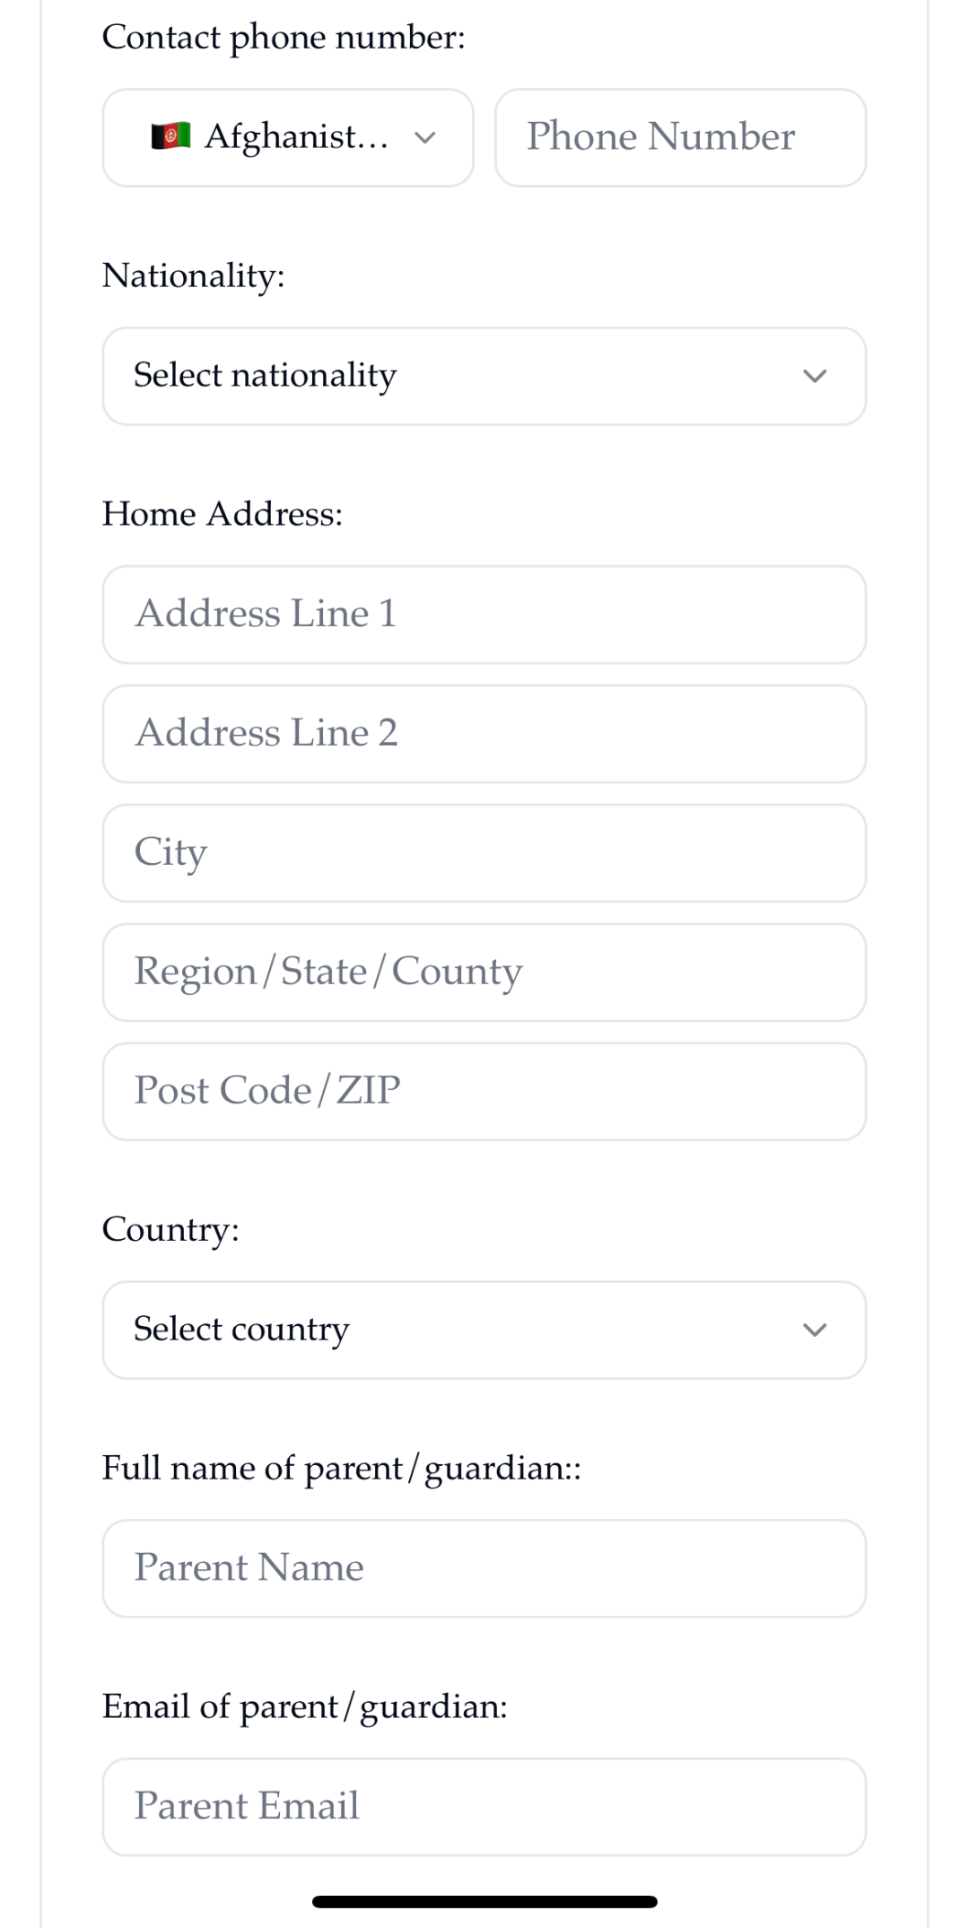Tap the home indicator bar at bottom
The height and width of the screenshot is (1928, 969).
click(484, 1901)
